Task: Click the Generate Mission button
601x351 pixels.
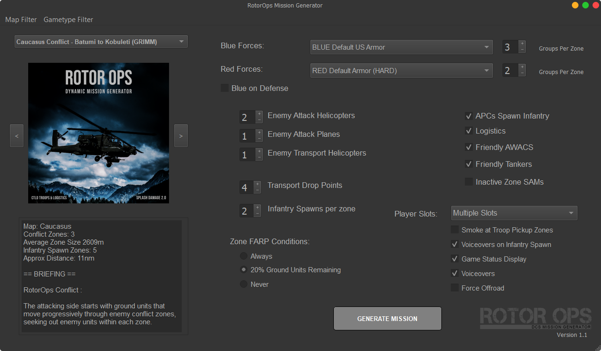Action: 387,319
